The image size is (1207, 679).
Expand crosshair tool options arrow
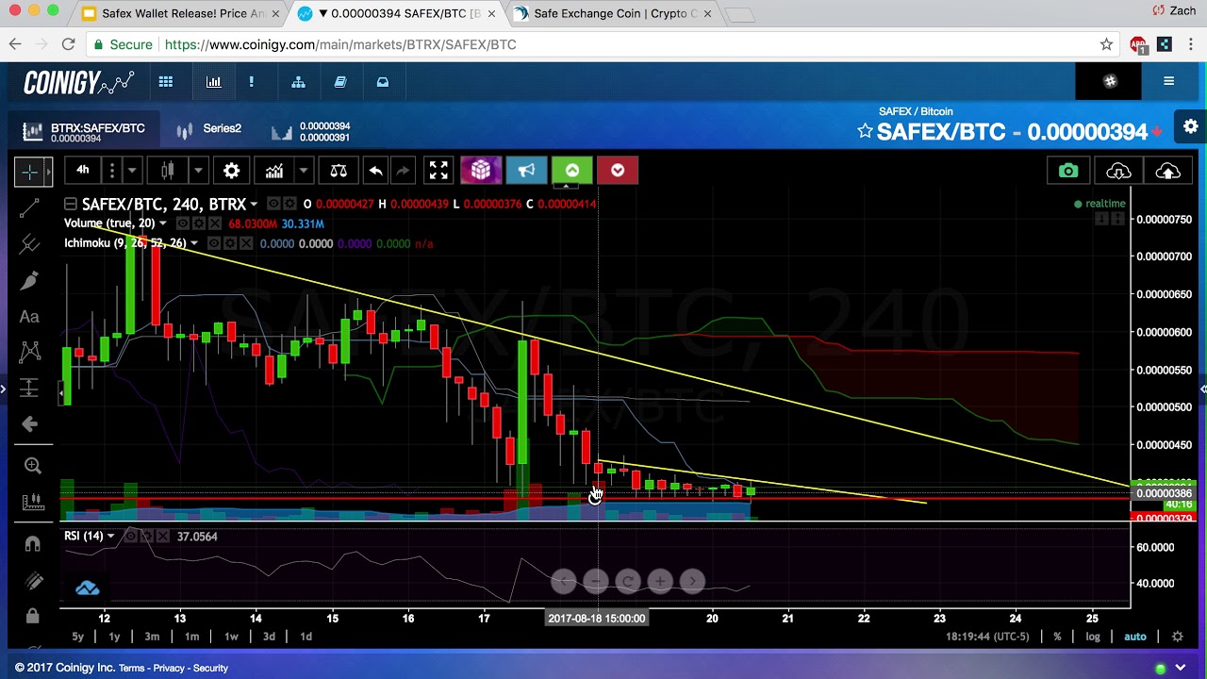[50, 172]
